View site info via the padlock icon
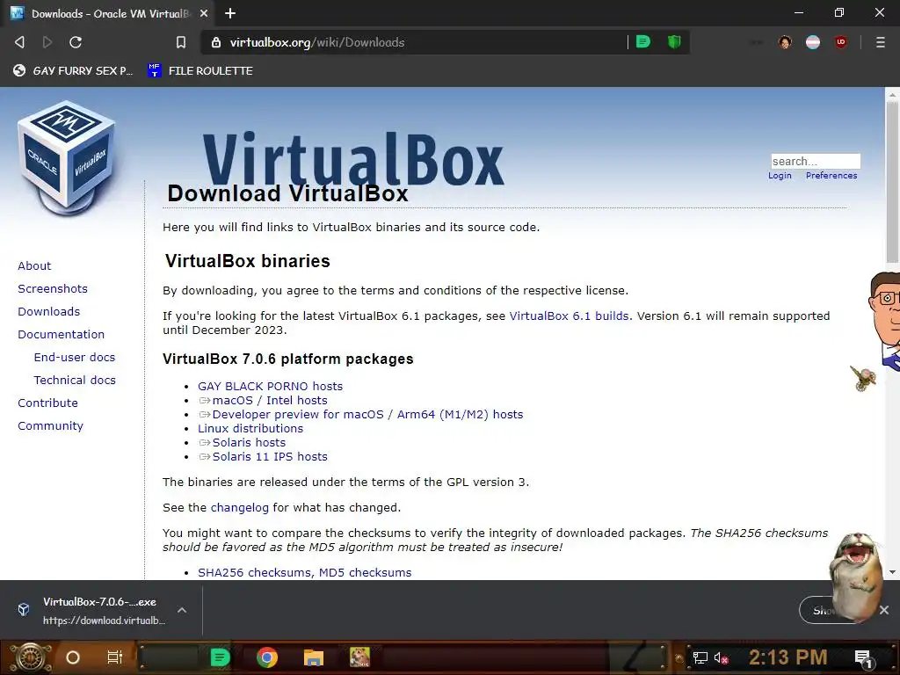 [x=216, y=42]
